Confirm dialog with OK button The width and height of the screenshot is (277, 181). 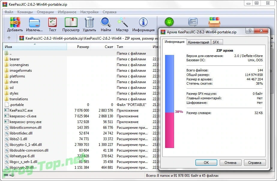(206, 162)
